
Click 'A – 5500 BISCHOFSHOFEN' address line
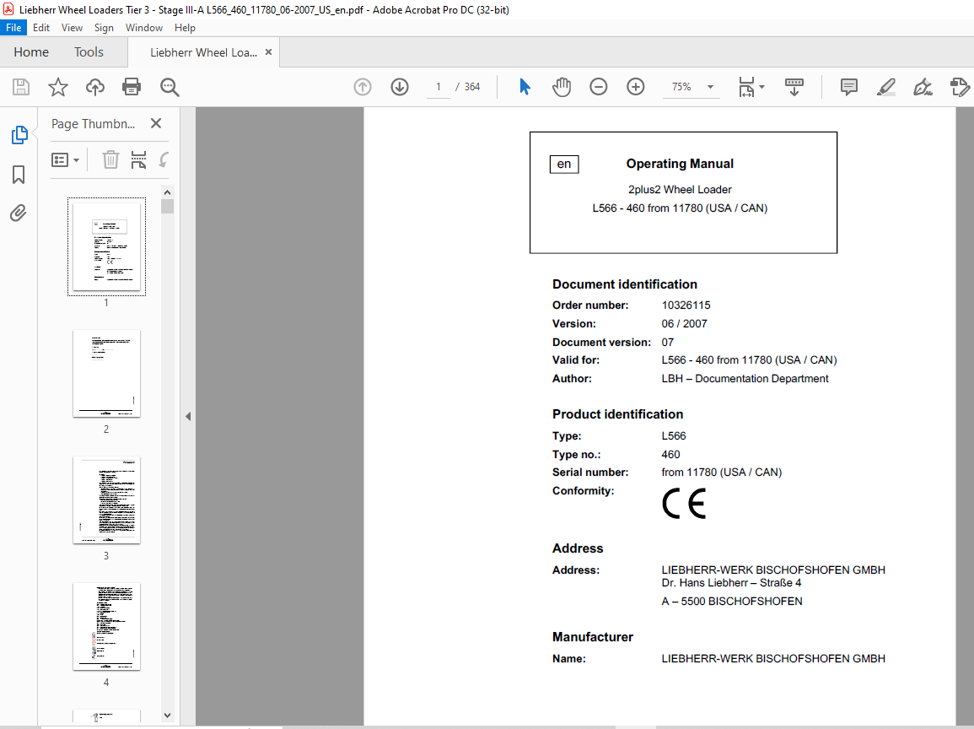732,601
